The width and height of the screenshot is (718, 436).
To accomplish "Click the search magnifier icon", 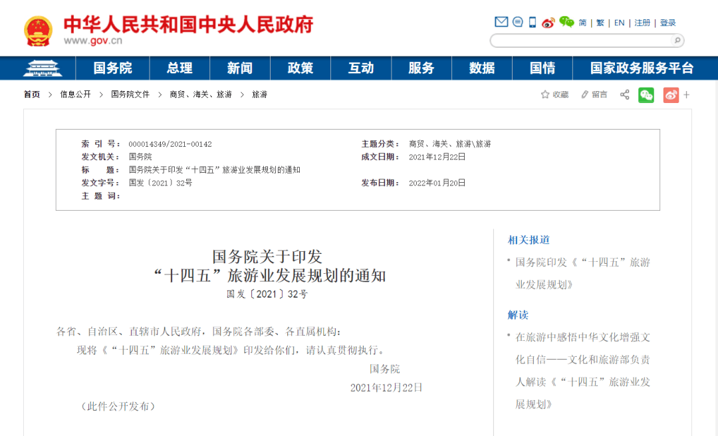I will (677, 41).
